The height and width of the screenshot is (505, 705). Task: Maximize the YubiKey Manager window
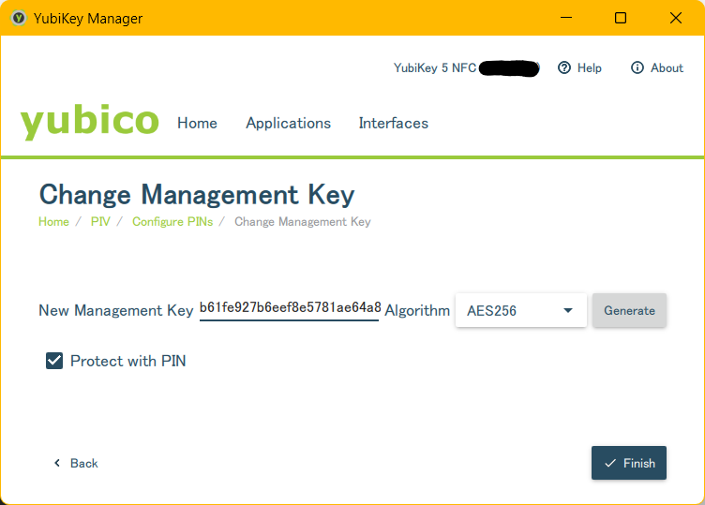point(621,18)
